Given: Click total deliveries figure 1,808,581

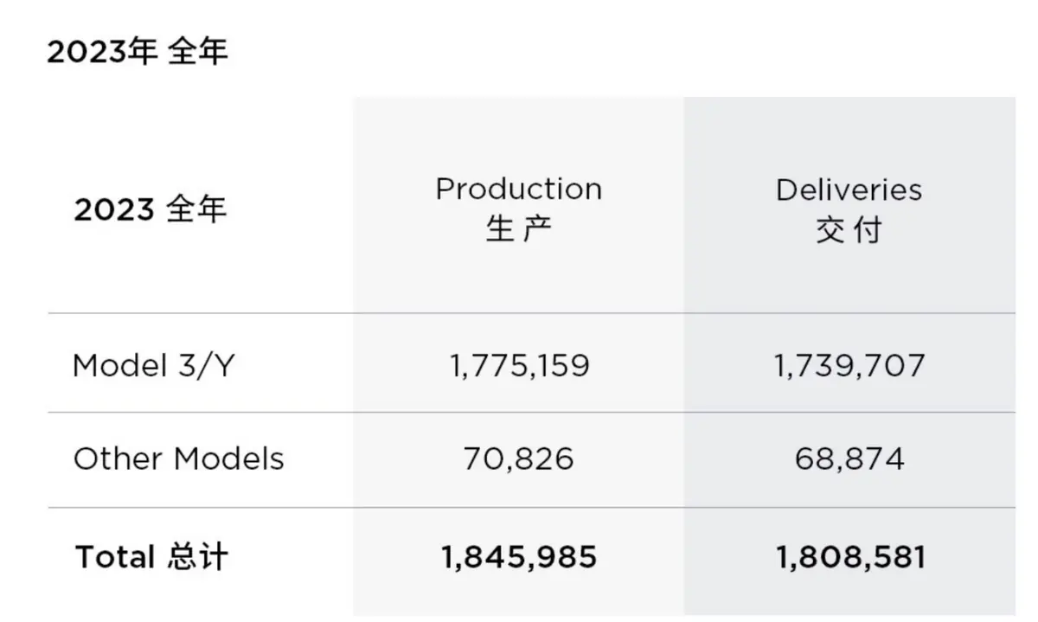Looking at the screenshot, I should pyautogui.click(x=850, y=556).
